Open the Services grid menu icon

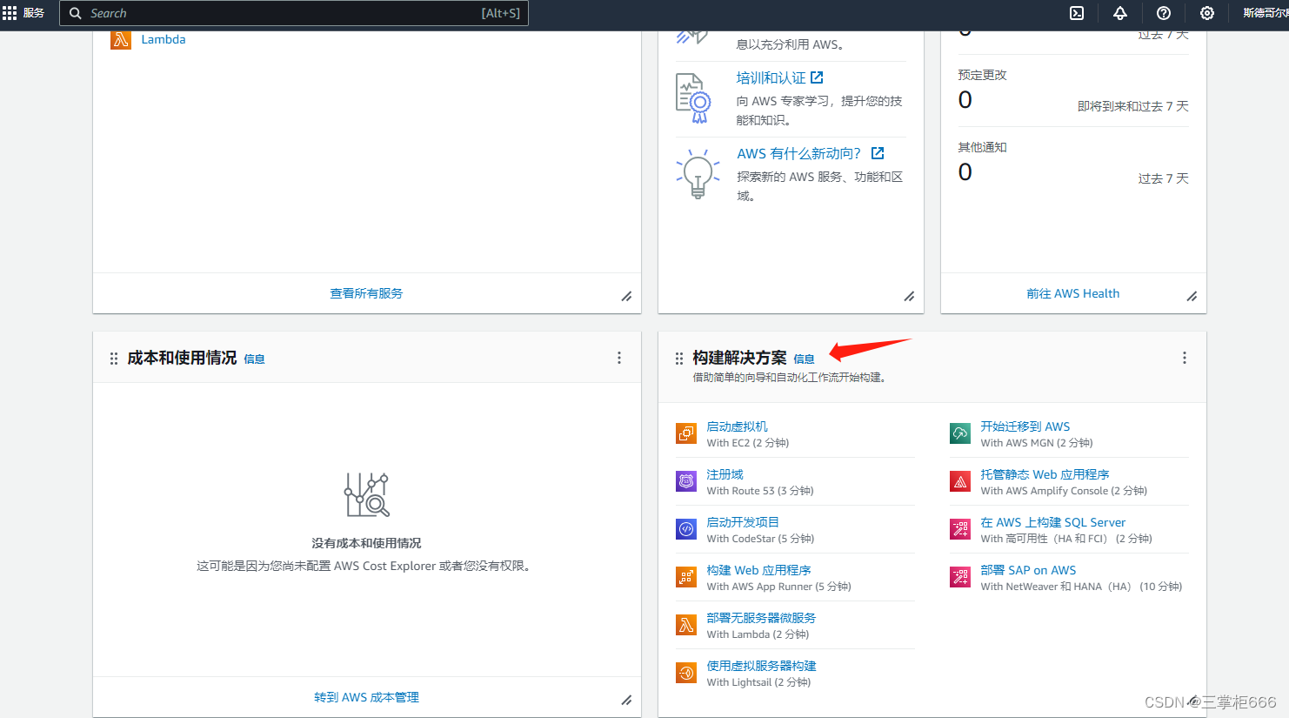coord(10,13)
